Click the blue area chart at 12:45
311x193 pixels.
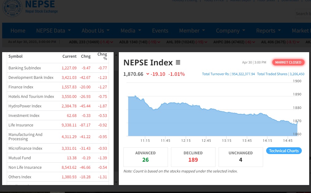click(206, 122)
